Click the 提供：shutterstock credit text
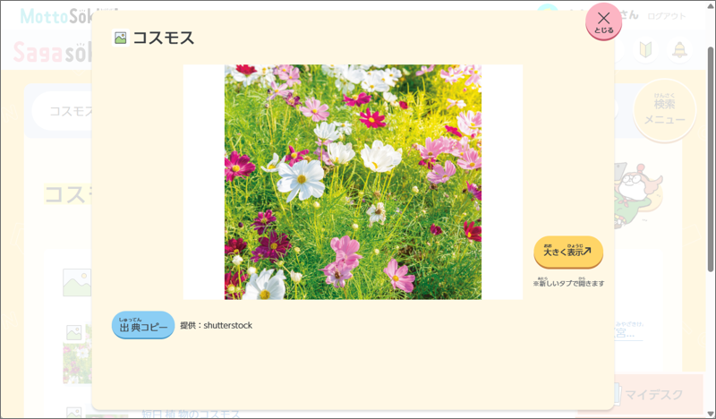Image resolution: width=716 pixels, height=419 pixels. (x=217, y=325)
